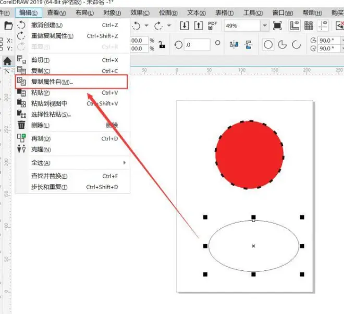Click the Duplicate icon with green plus
The image size is (344, 314).
[x=21, y=138]
